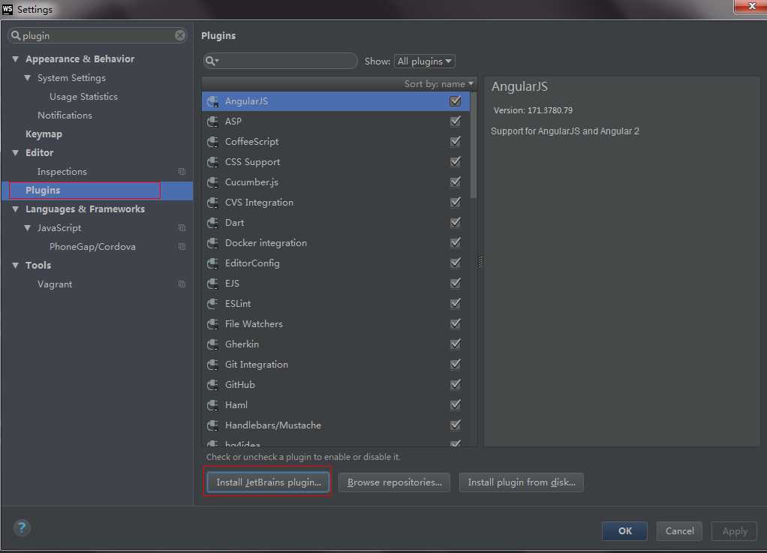The width and height of the screenshot is (767, 553).
Task: Click the Gherkin plugin icon
Action: [x=213, y=344]
